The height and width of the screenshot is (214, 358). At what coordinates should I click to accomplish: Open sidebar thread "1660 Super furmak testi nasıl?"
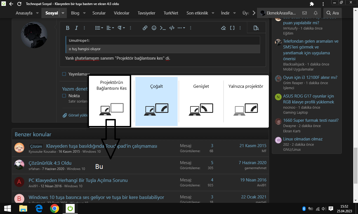(311, 120)
